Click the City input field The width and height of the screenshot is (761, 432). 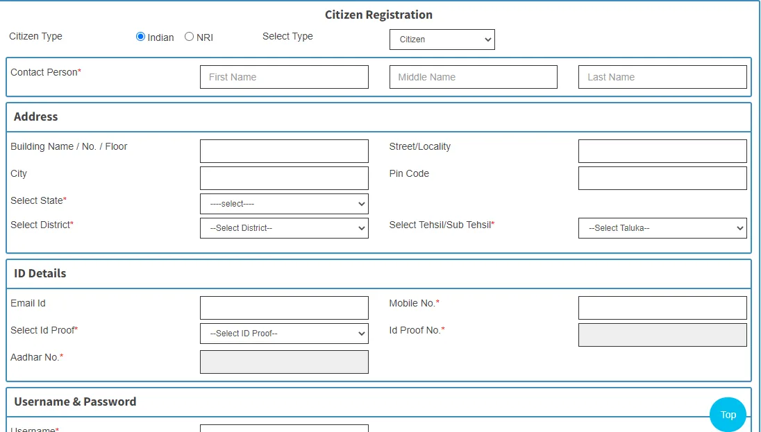(284, 178)
